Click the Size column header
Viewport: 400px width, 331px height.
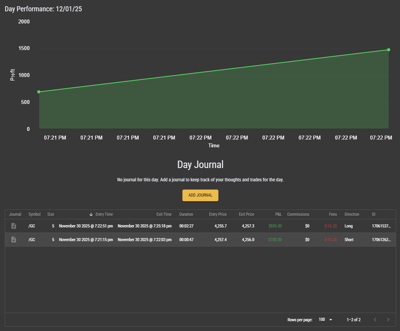50,214
